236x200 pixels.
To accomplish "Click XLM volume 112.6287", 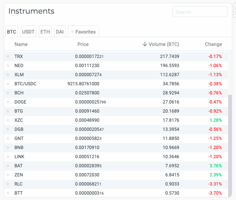I will 170,75.
